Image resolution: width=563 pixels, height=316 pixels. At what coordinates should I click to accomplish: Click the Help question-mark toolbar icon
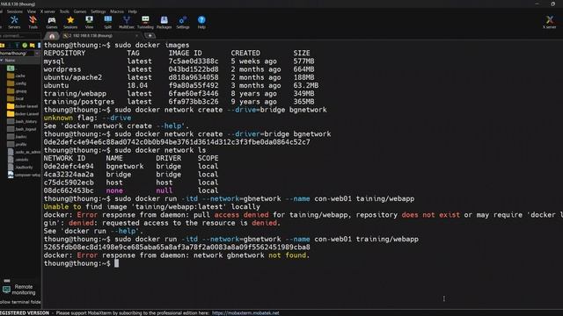(201, 22)
